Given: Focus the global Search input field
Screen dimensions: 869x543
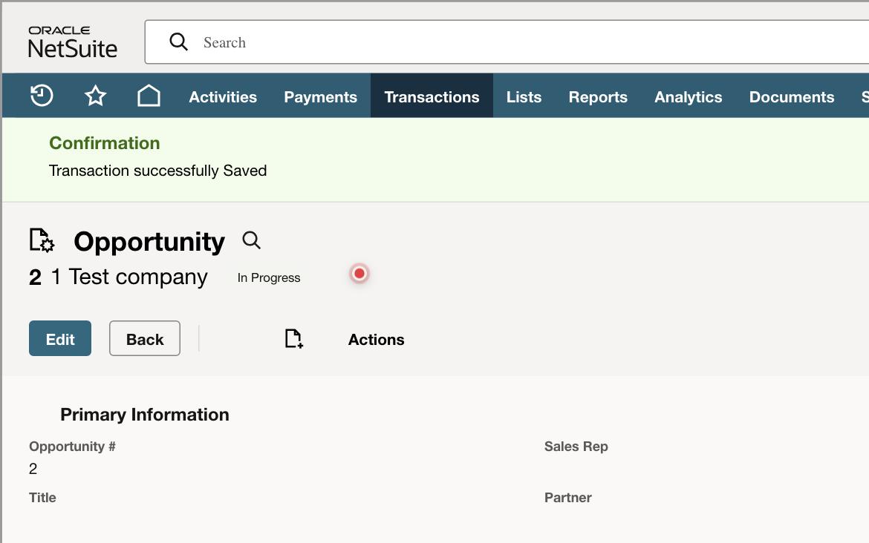Looking at the screenshot, I should (507, 42).
